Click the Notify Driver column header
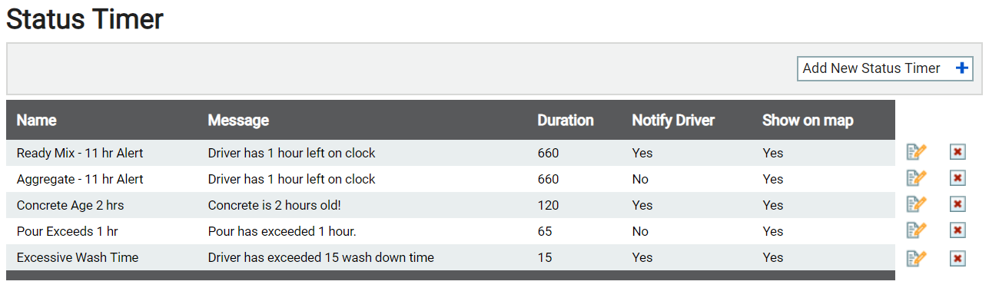The height and width of the screenshot is (288, 989). pyautogui.click(x=673, y=121)
